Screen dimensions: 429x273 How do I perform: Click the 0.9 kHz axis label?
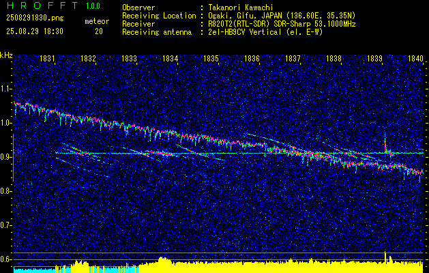[x=5, y=157]
